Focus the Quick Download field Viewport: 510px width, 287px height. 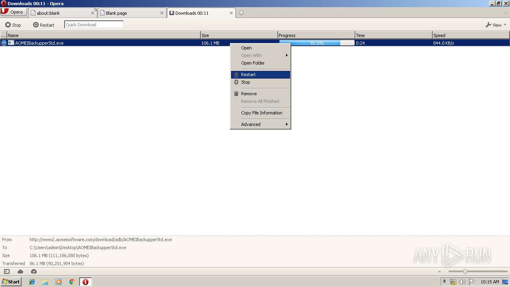click(94, 25)
